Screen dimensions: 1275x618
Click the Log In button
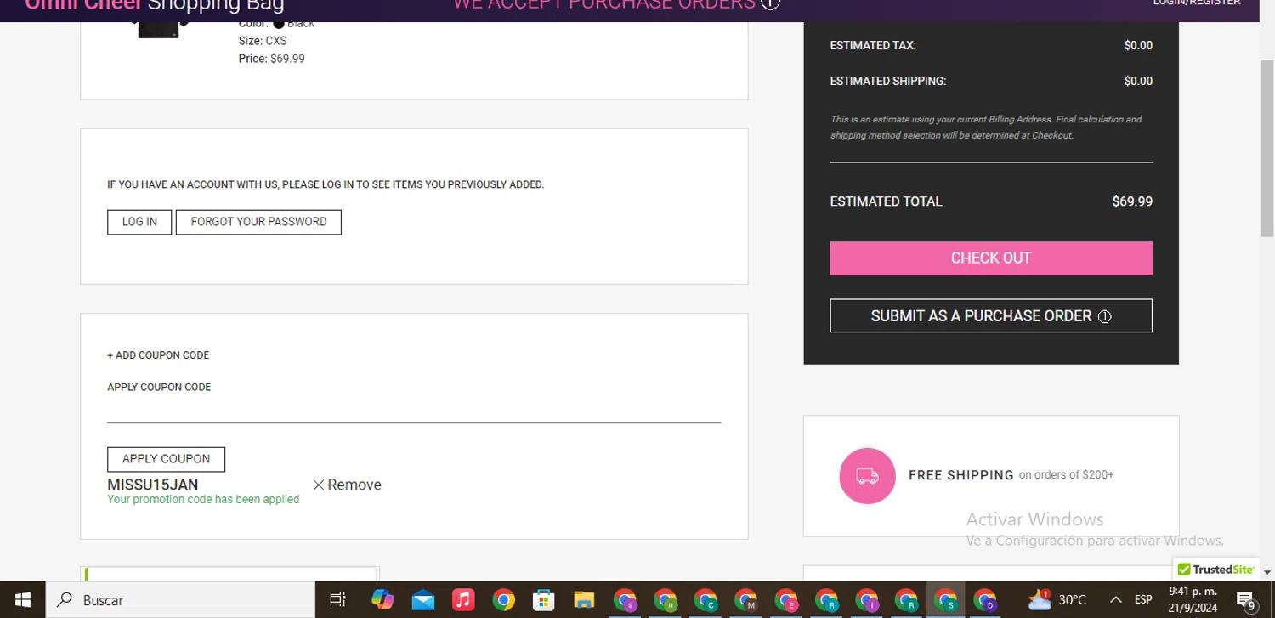pos(139,222)
